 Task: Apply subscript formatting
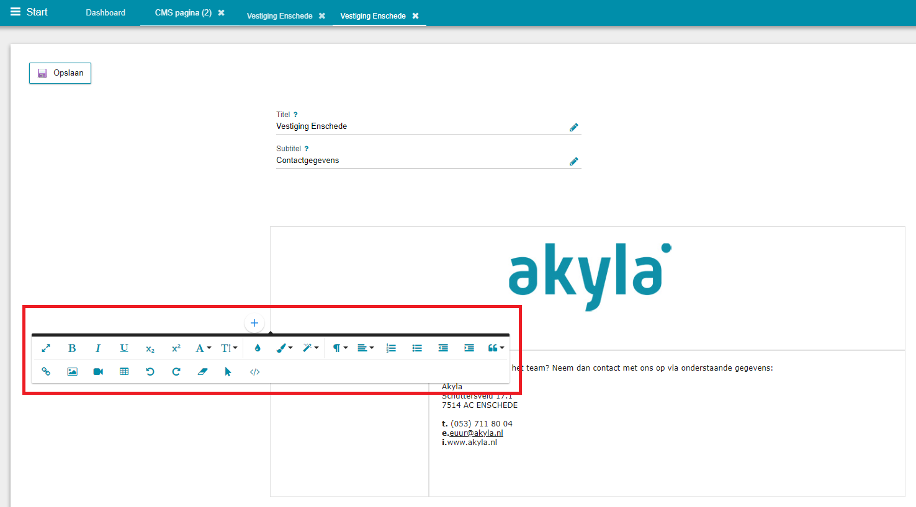point(150,349)
